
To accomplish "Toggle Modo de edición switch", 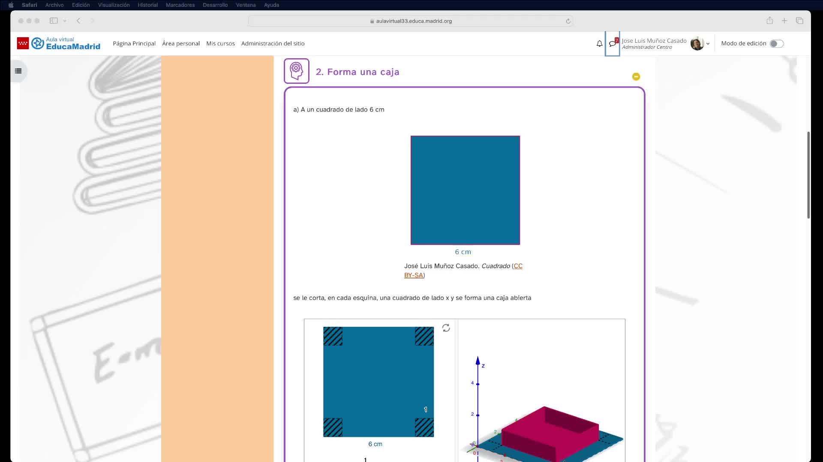I will (x=776, y=44).
